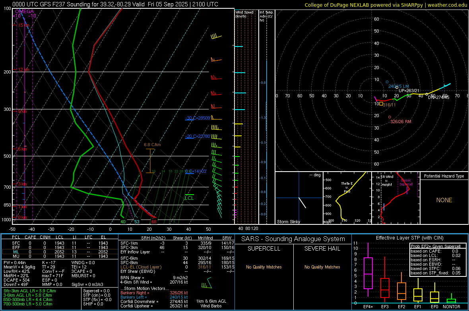Select the '6 km' height marker
The image size is (469, 311).
22,149
